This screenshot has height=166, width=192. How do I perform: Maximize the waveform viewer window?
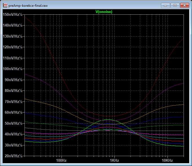(175, 6)
